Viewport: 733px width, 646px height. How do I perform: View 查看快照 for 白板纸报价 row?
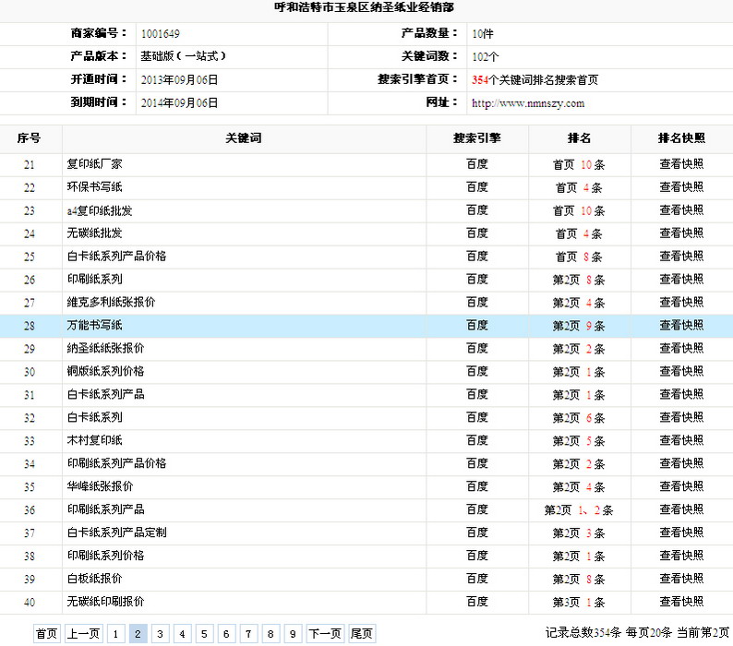click(681, 579)
